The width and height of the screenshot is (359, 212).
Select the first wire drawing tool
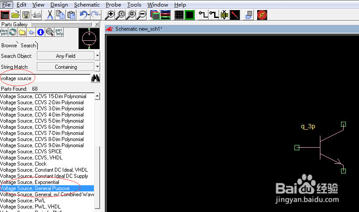pos(203,15)
